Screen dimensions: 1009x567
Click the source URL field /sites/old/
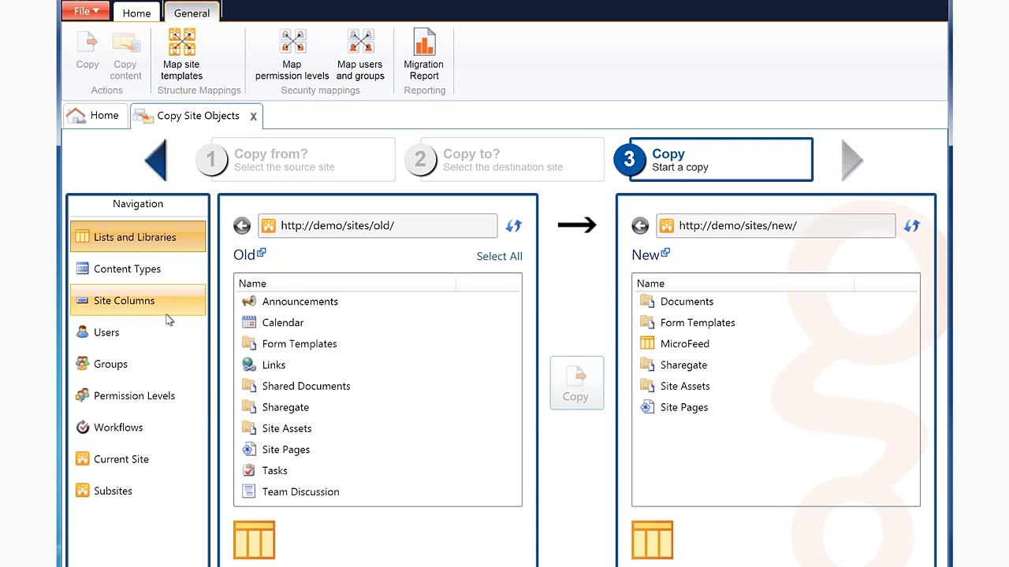tap(378, 225)
